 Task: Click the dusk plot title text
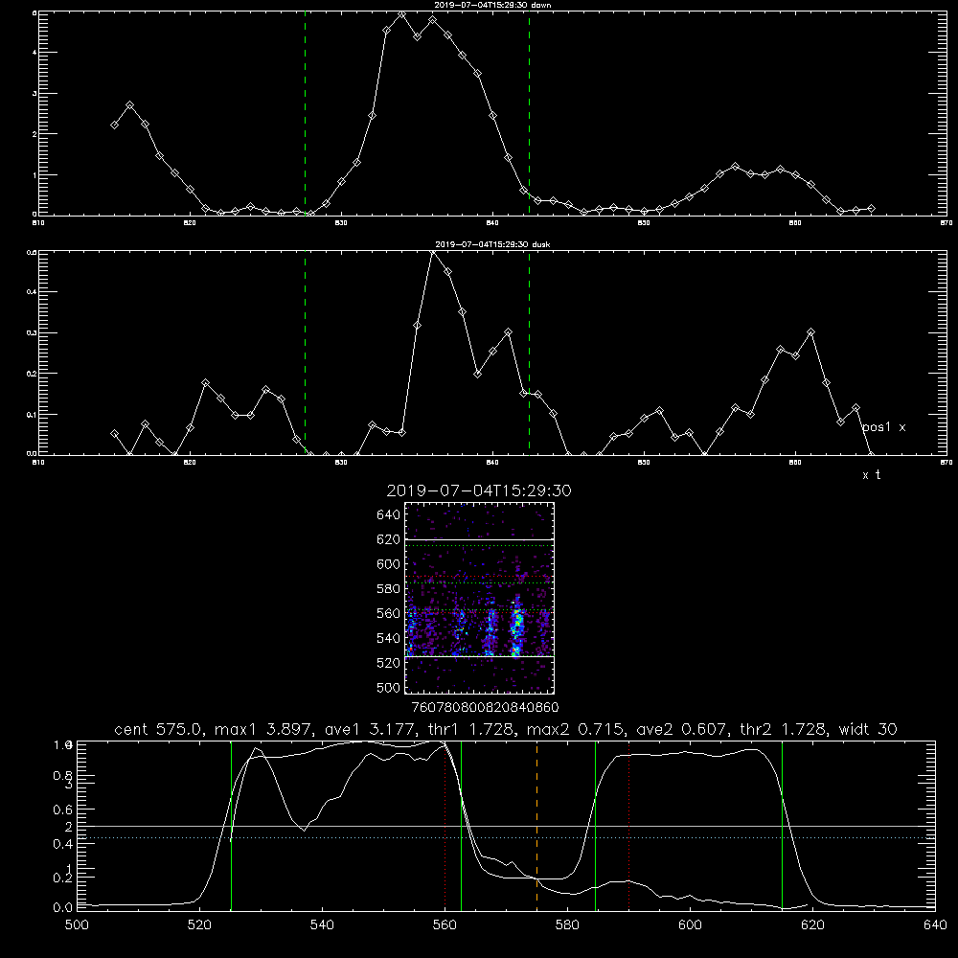pyautogui.click(x=492, y=244)
